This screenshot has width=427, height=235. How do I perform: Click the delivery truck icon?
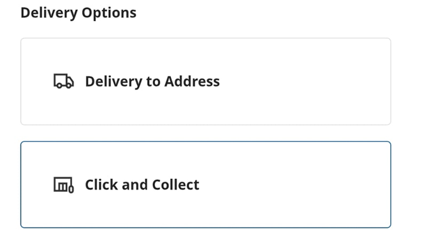(x=64, y=82)
